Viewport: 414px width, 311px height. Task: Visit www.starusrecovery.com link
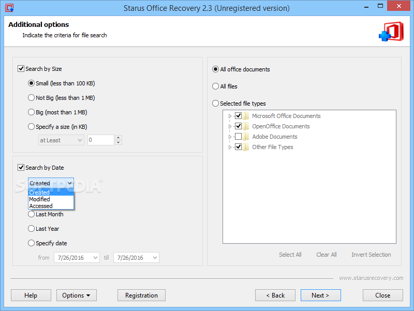click(371, 278)
